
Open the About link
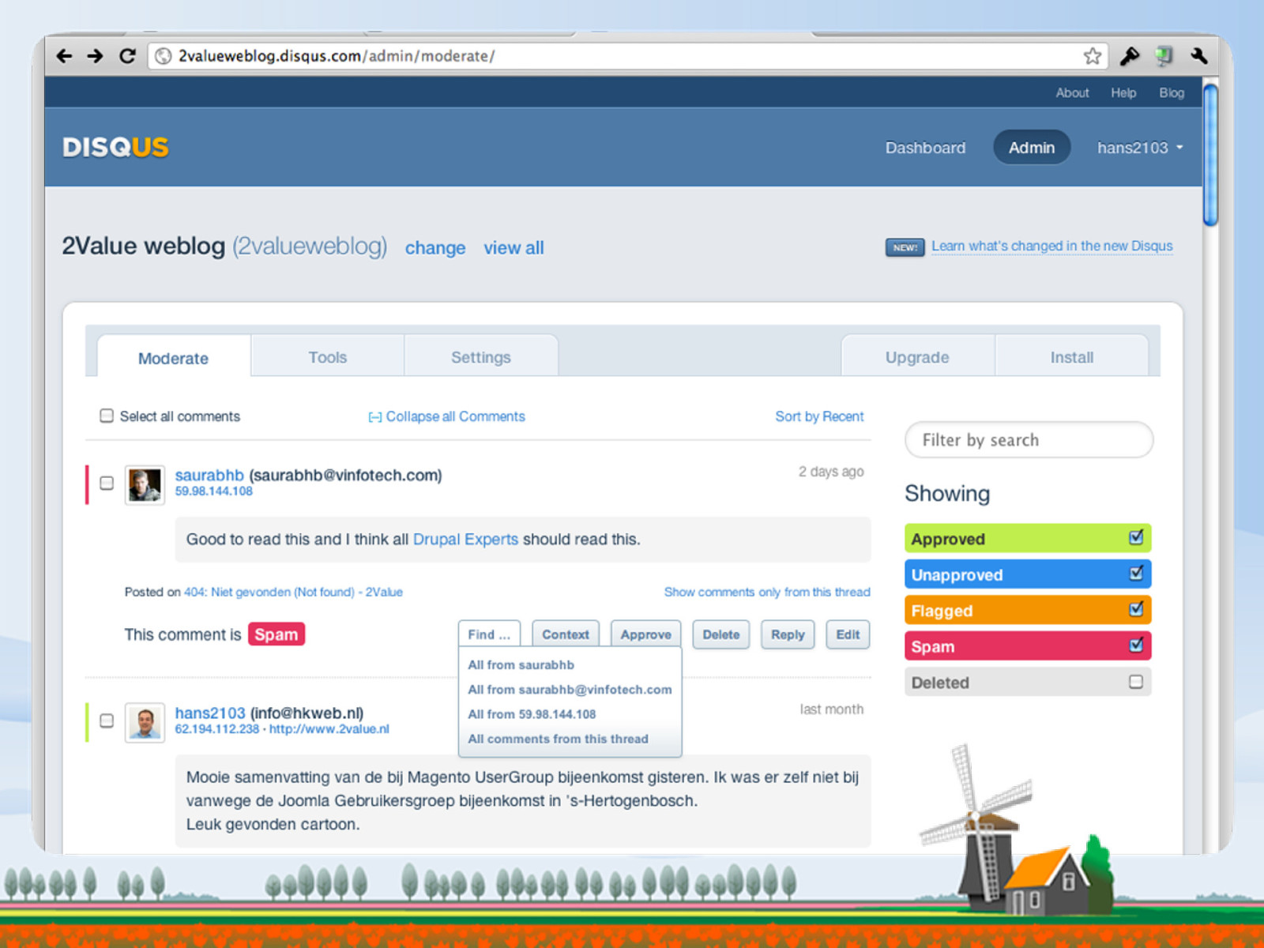tap(1072, 92)
